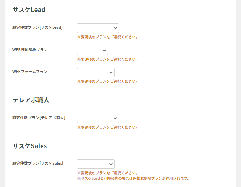
Task: Click the サスケLead同時契約 unlimited plan note
Action: coord(133,179)
